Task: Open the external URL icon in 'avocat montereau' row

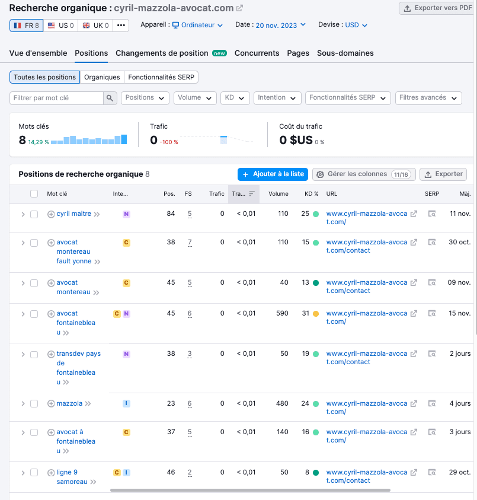Action: tap(414, 283)
